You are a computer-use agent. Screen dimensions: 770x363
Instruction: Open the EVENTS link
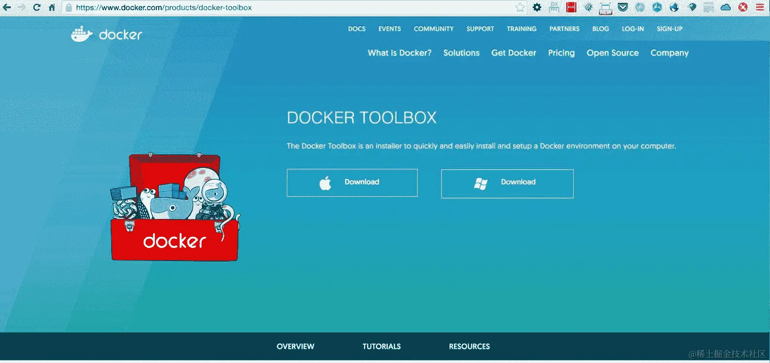(389, 29)
